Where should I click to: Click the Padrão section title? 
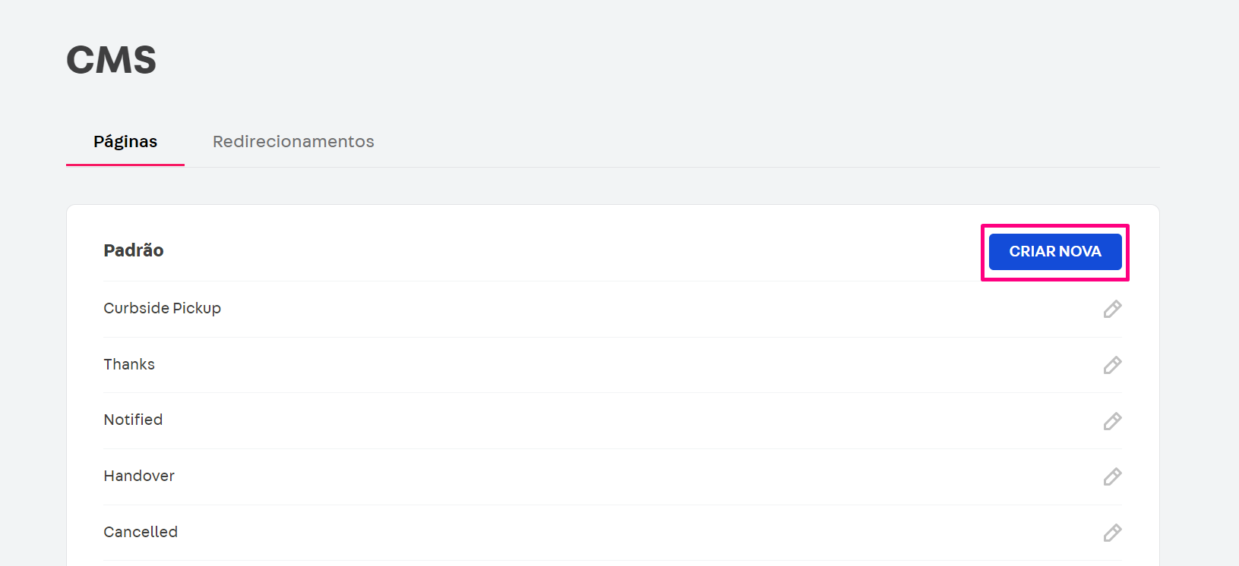click(133, 250)
